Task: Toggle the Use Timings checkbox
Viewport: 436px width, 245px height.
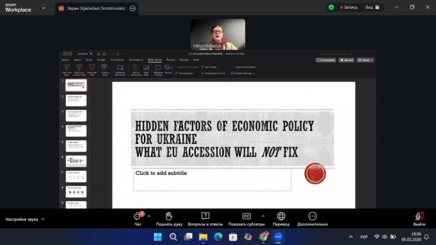Action: (x=203, y=67)
